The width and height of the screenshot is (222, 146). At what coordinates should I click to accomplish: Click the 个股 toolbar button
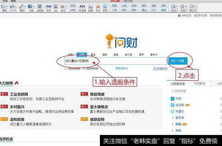point(114,10)
